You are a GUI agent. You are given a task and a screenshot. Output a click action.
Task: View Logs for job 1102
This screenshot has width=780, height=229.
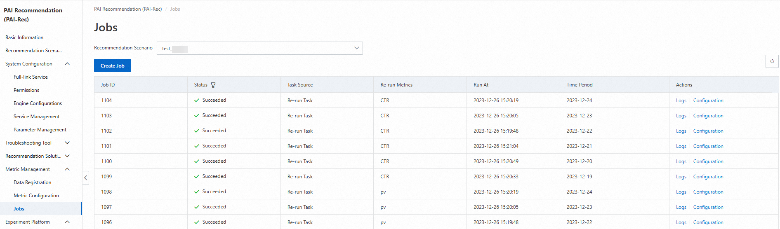(x=681, y=131)
